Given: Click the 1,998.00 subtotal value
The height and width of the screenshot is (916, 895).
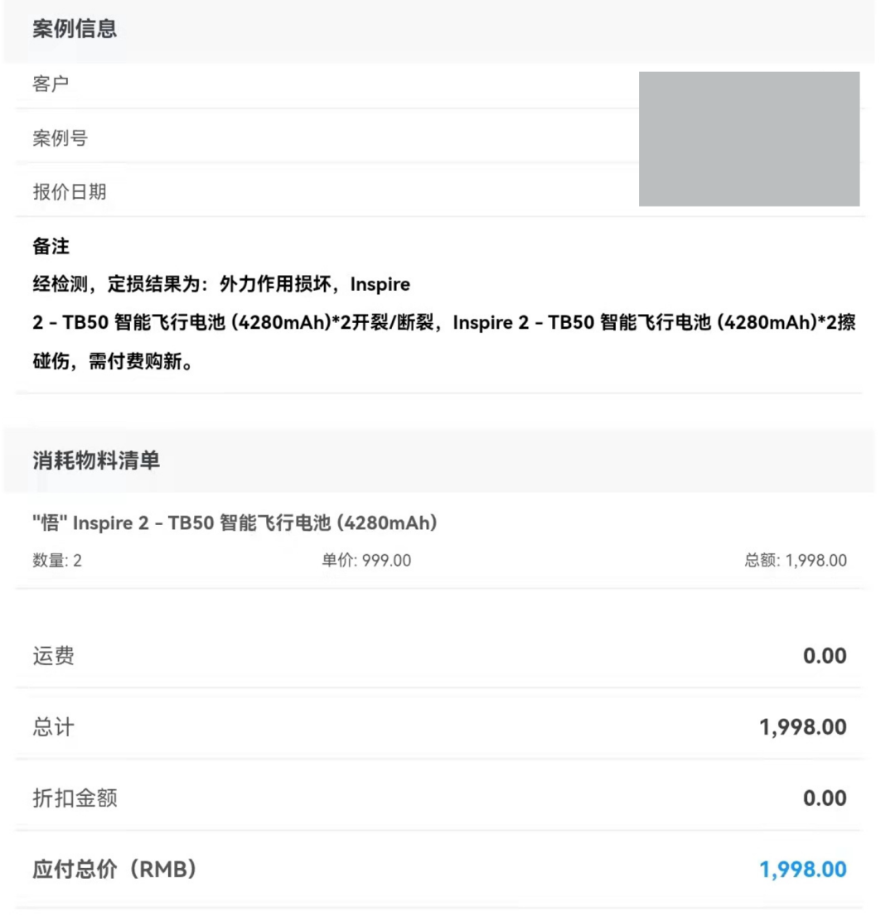Looking at the screenshot, I should click(802, 727).
